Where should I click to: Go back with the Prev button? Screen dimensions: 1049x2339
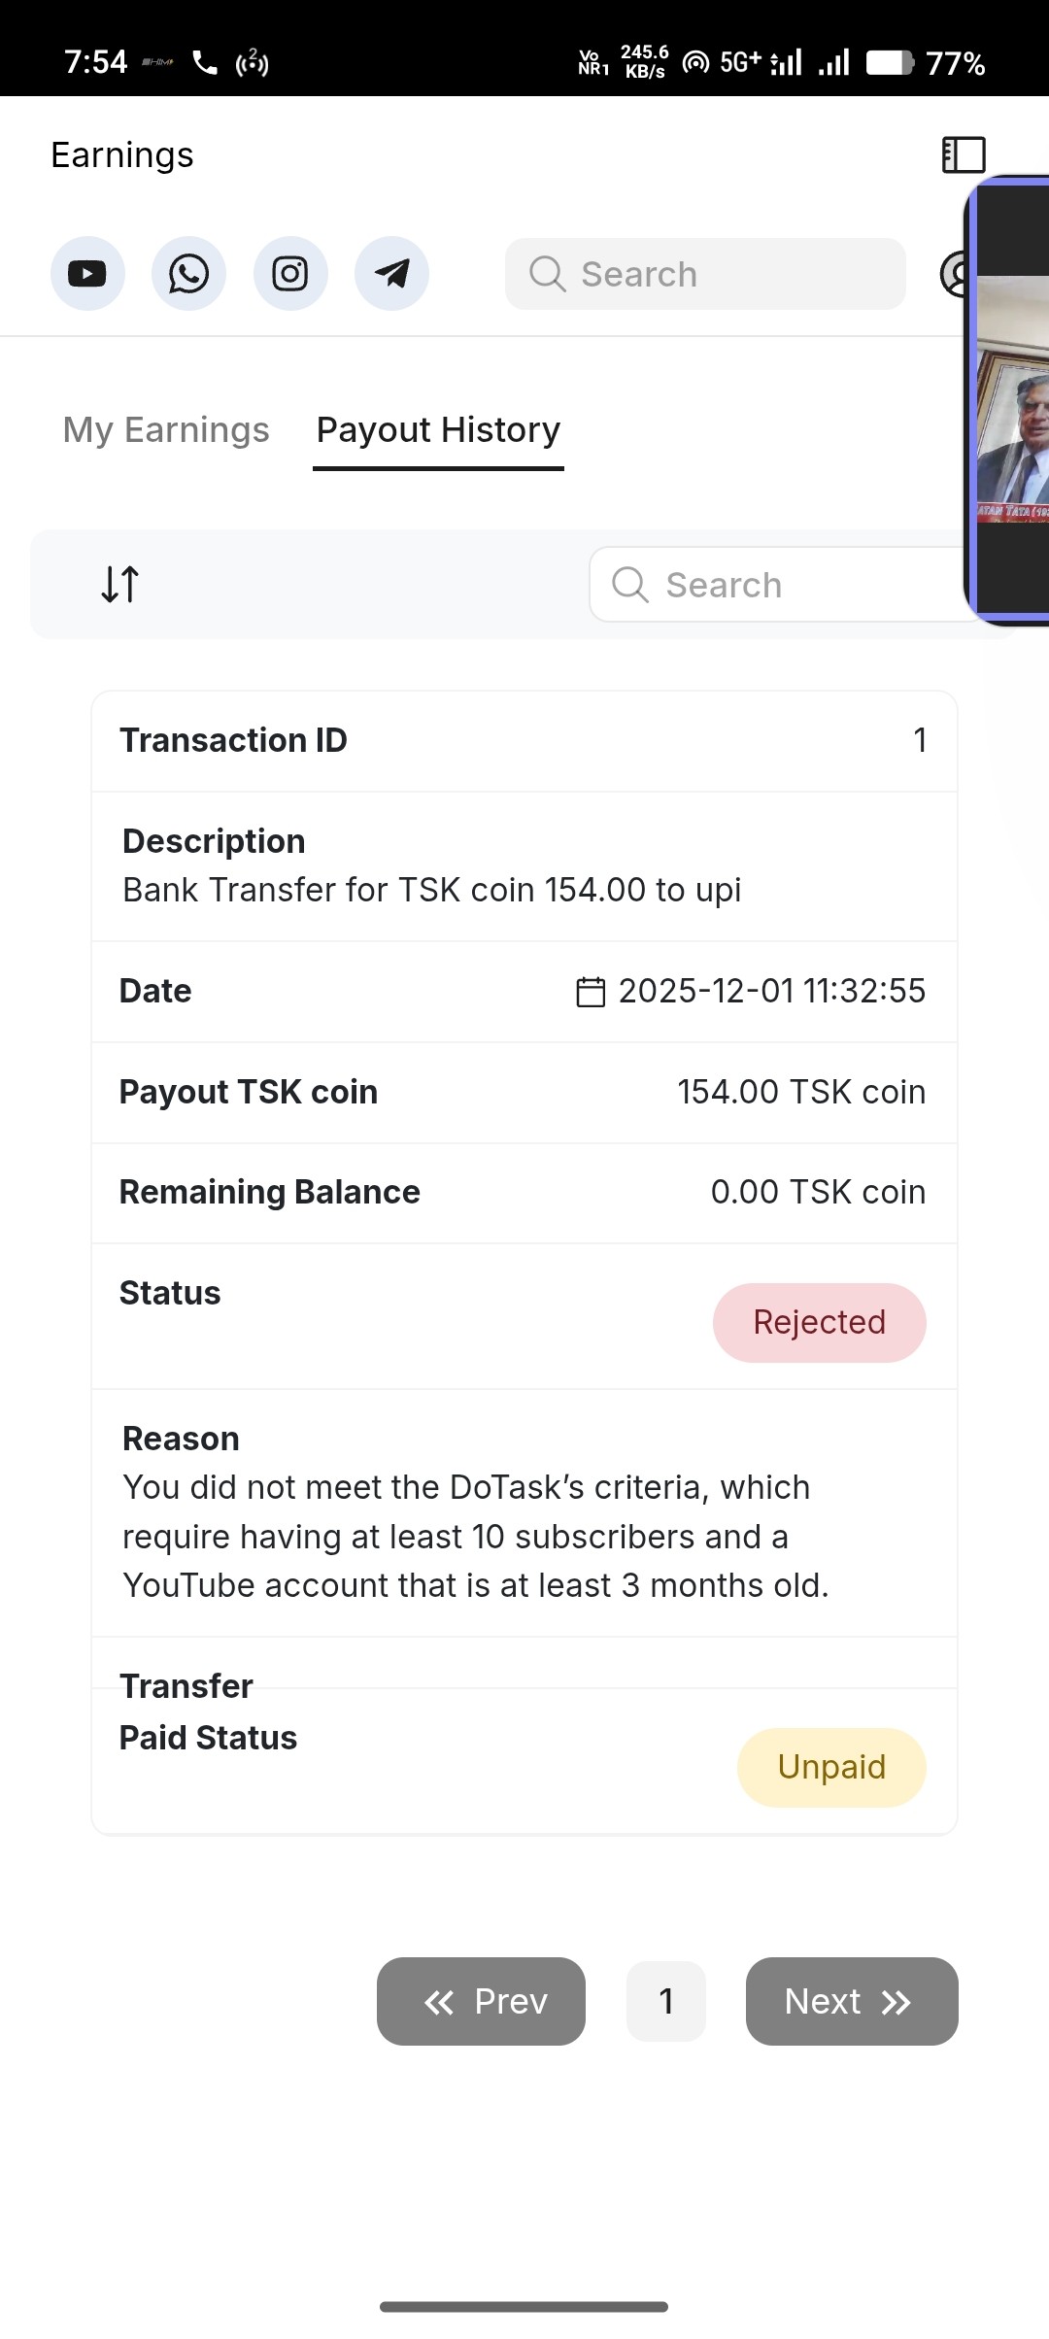(482, 2002)
